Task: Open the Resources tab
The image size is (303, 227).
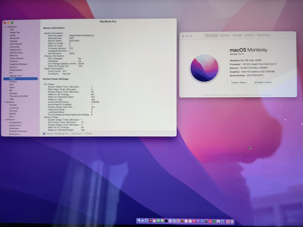Action: click(x=263, y=35)
